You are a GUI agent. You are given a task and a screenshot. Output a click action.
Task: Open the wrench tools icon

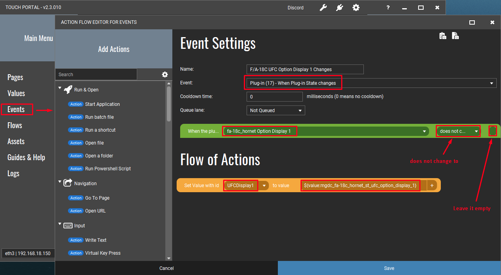point(323,7)
